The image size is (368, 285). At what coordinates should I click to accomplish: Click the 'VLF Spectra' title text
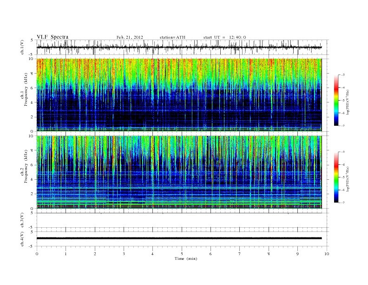click(53, 37)
